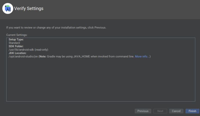Open the More info... link
This screenshot has width=200, height=116.
[142, 56]
